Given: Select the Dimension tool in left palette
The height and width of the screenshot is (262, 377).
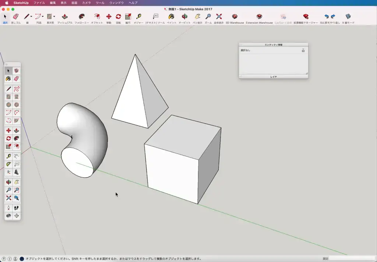Looking at the screenshot, I should 16,156.
